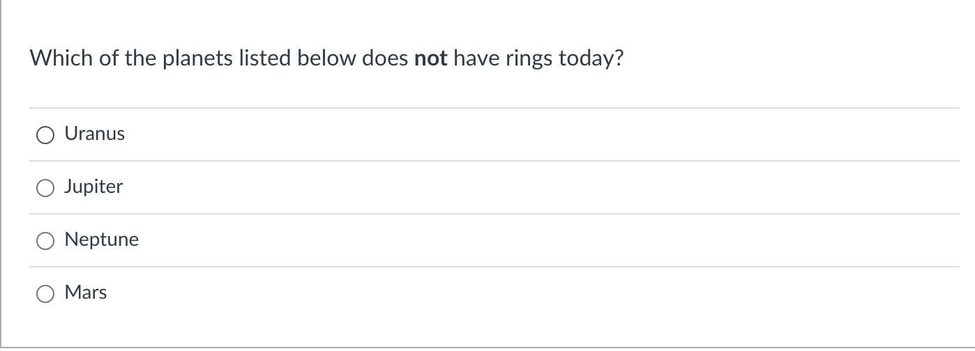Select the Neptune radio button
Image resolution: width=975 pixels, height=351 pixels.
(45, 241)
